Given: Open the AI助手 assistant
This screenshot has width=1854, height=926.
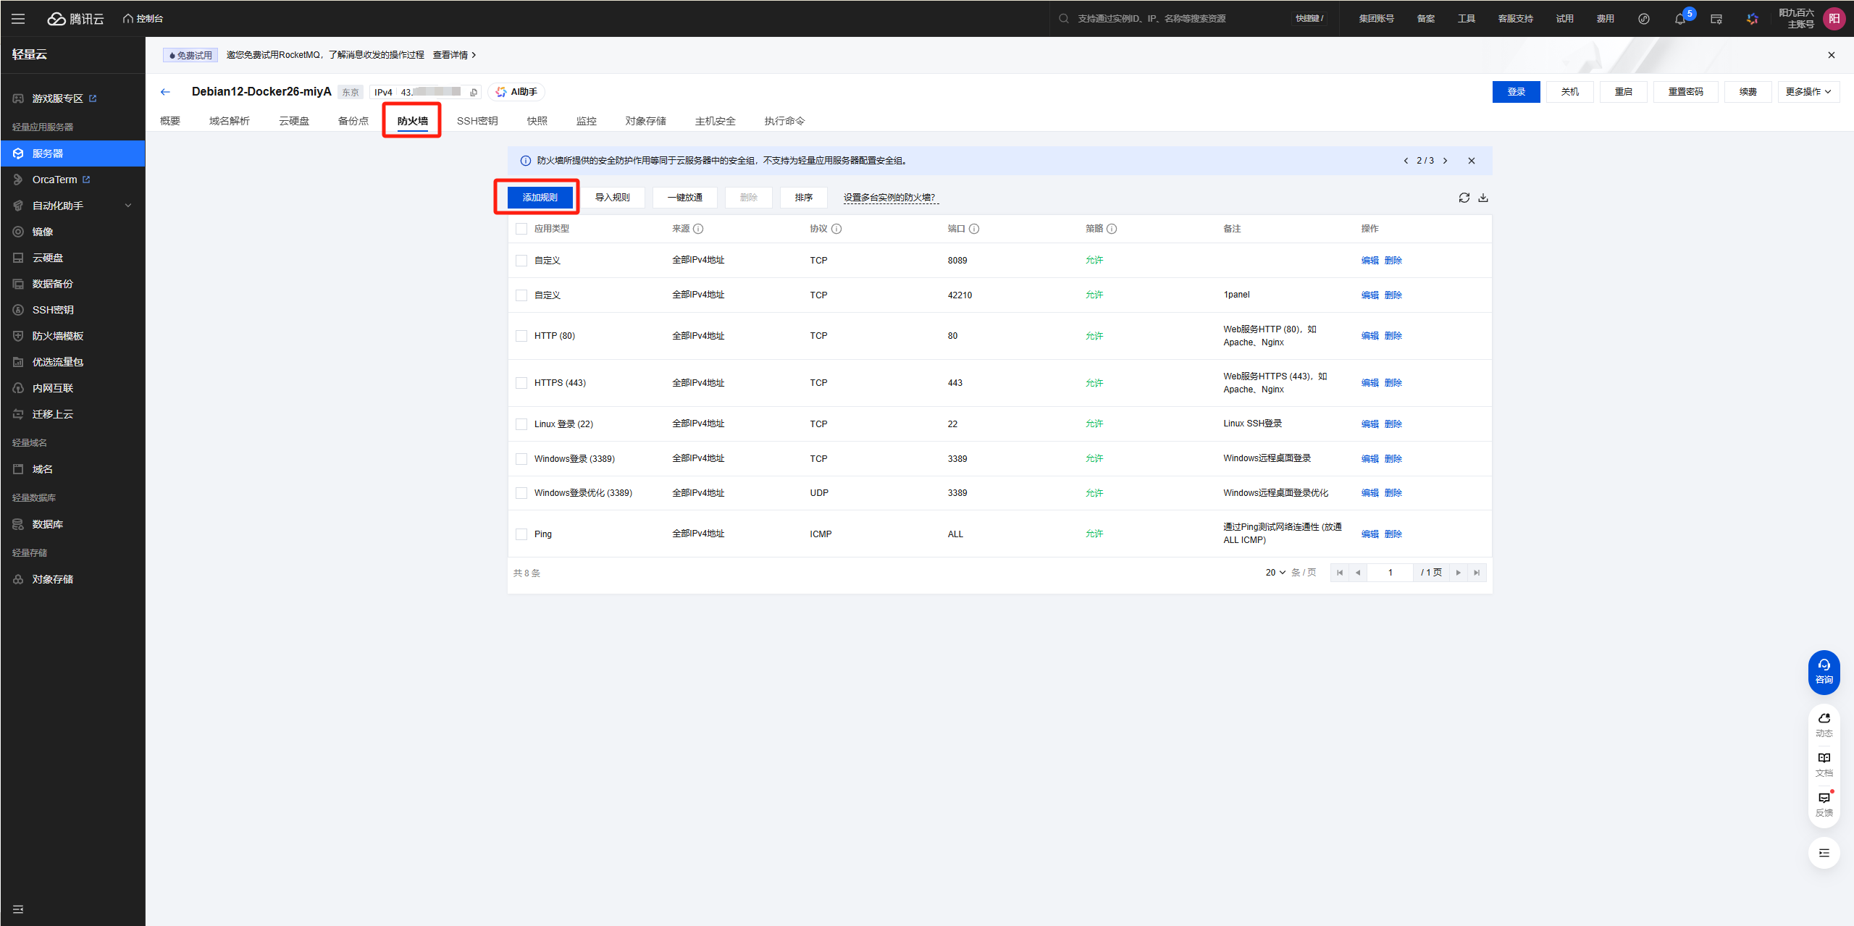Looking at the screenshot, I should coord(516,92).
